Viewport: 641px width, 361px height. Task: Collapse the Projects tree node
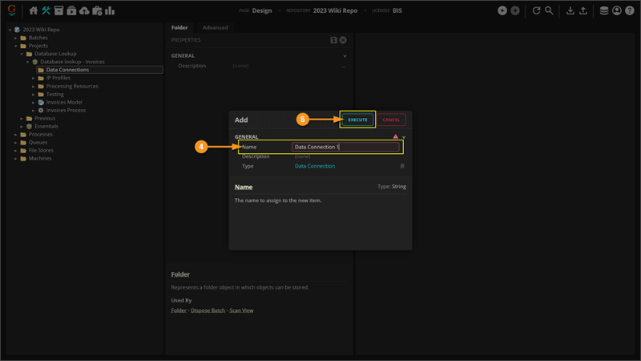[17, 46]
